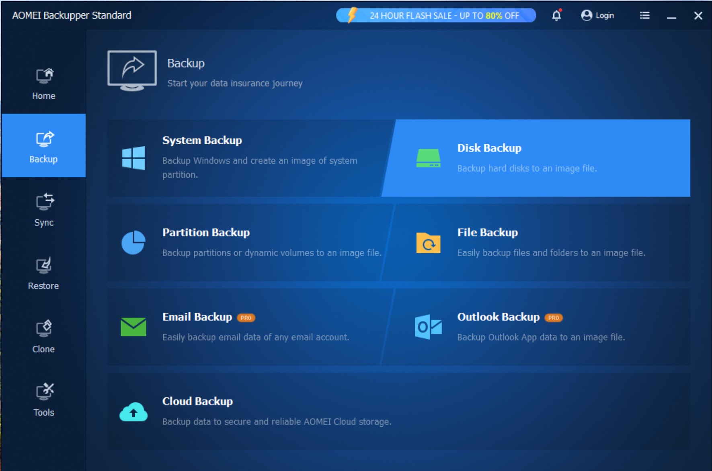Screen dimensions: 712x471
Task: Click the Cloud Backup upload icon
Action: pyautogui.click(x=133, y=412)
